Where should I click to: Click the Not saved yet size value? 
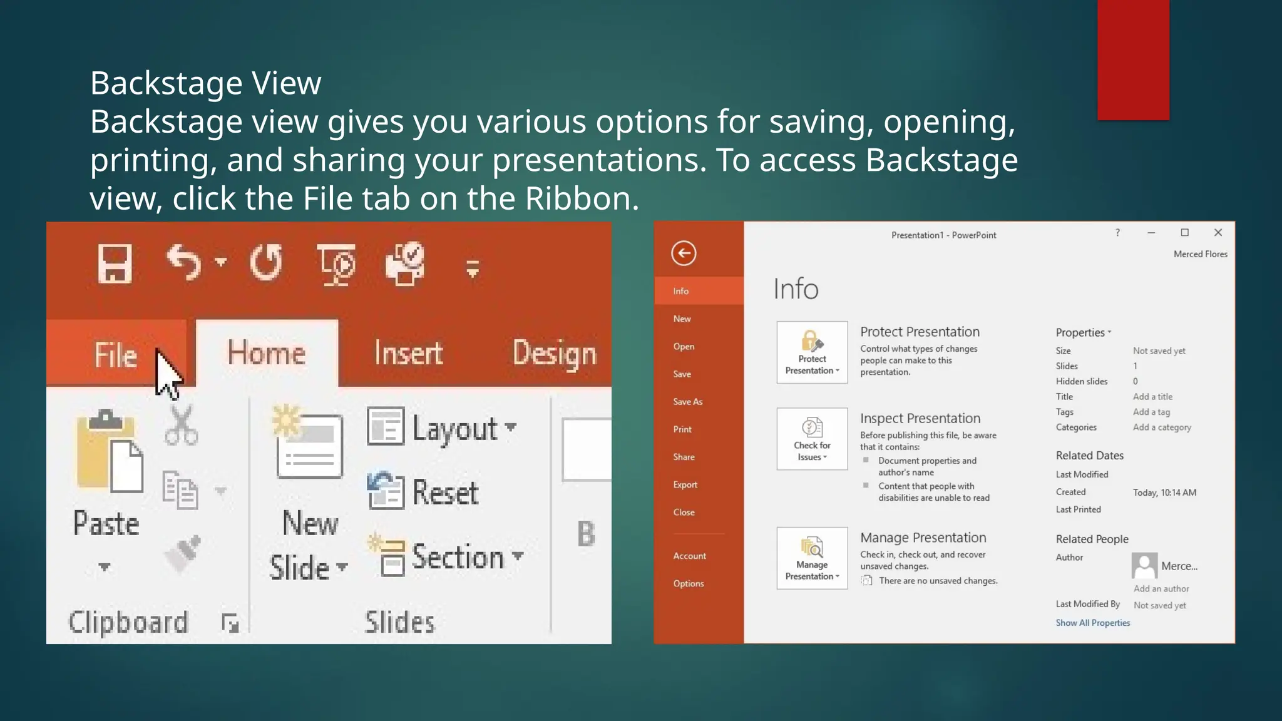pyautogui.click(x=1159, y=351)
